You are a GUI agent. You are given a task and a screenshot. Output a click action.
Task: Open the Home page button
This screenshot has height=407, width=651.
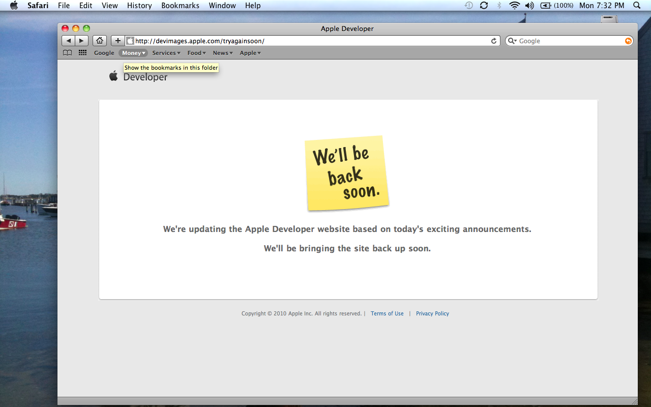point(100,41)
